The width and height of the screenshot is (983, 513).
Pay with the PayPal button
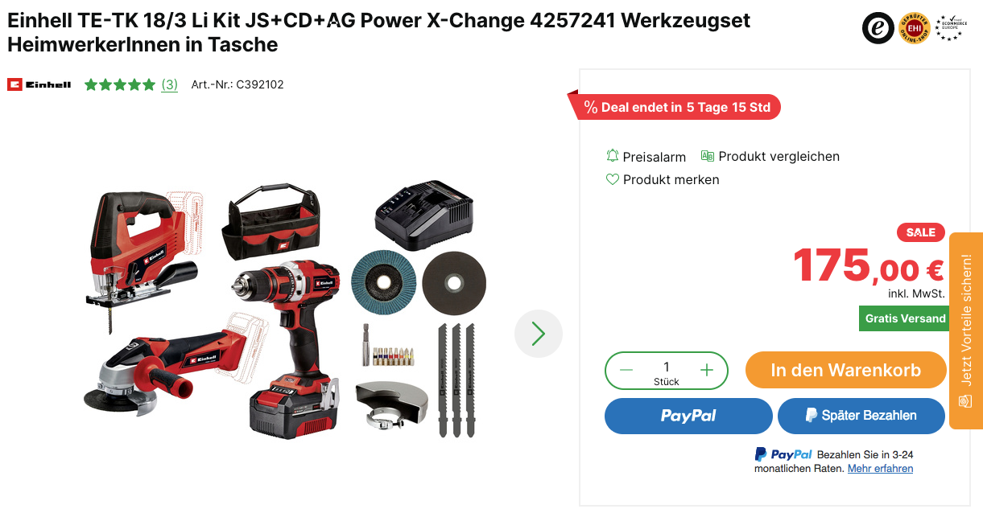point(688,416)
